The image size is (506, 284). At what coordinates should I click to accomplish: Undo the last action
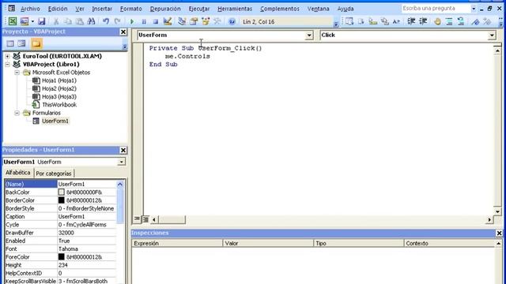coord(106,21)
